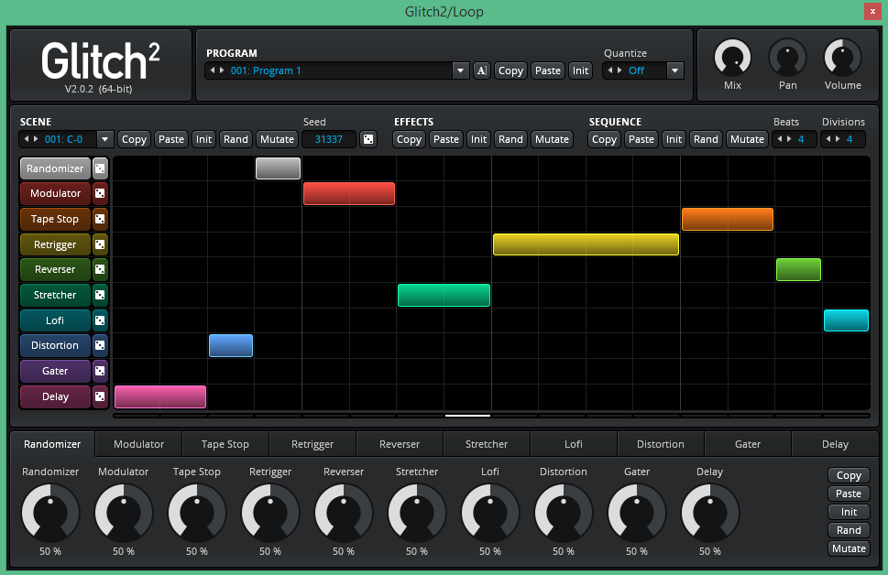Open the Program preset dropdown

pos(460,71)
